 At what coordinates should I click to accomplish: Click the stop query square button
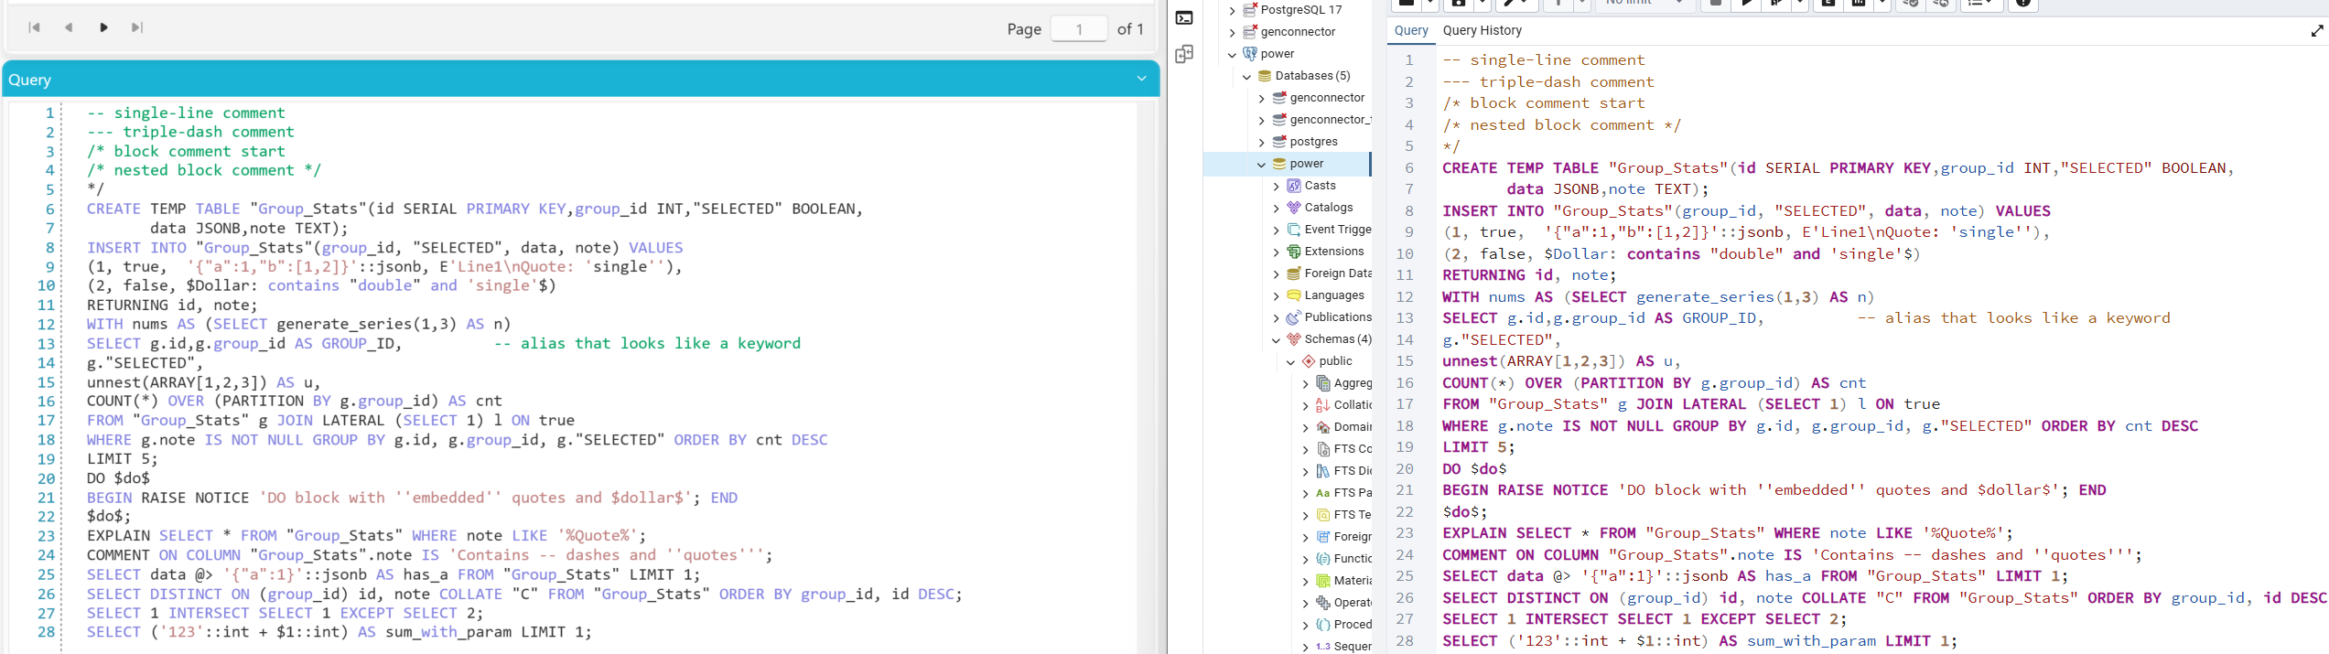pyautogui.click(x=1715, y=5)
